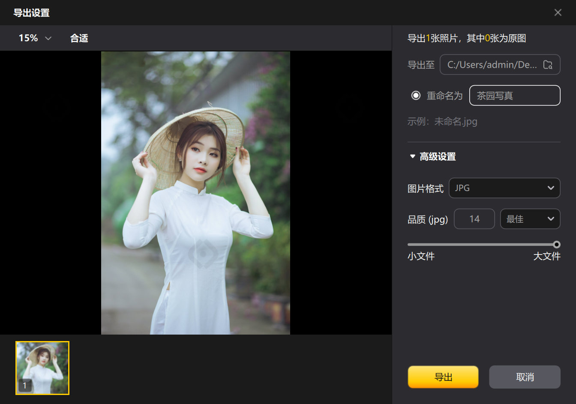Click the browse folder icon

point(548,65)
